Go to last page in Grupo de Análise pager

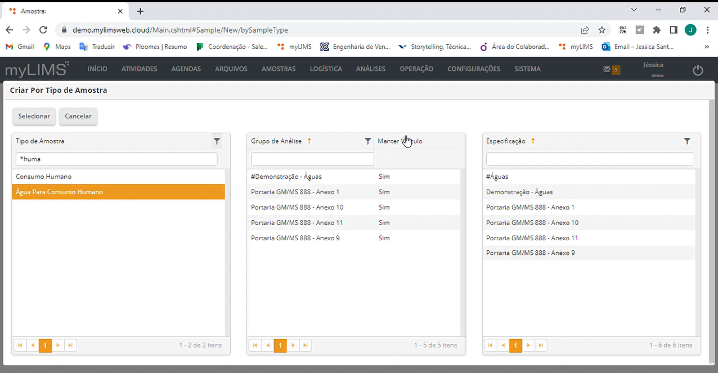click(306, 345)
